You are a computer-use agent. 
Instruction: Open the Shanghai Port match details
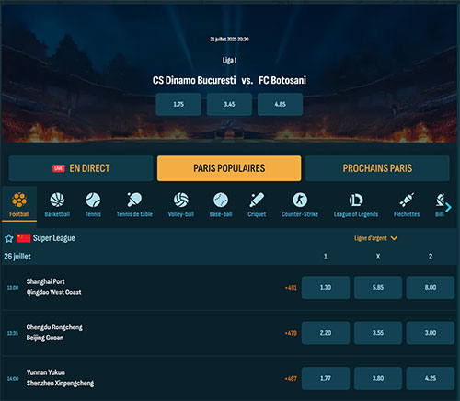(46, 281)
